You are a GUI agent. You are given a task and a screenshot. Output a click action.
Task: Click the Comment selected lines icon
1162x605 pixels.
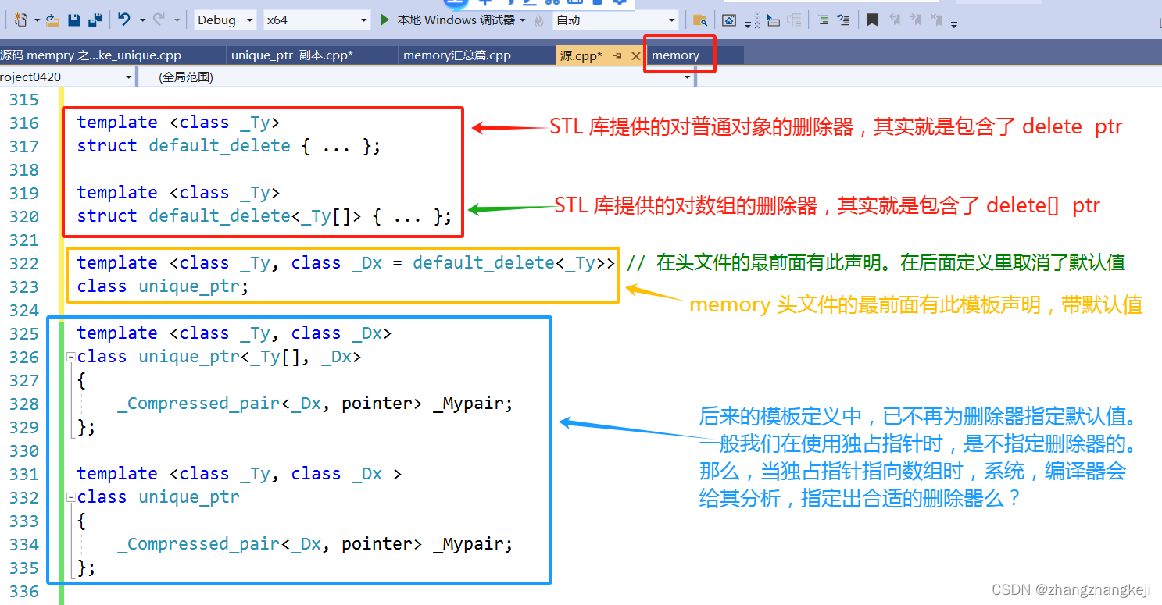[823, 20]
